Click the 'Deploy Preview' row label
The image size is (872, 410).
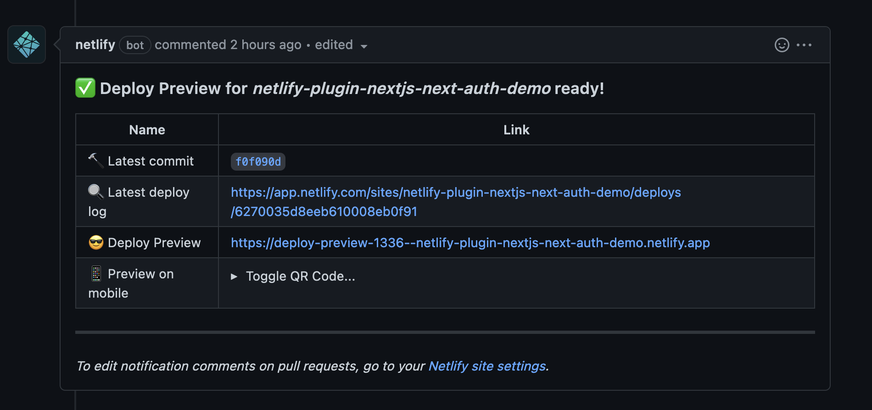(154, 243)
